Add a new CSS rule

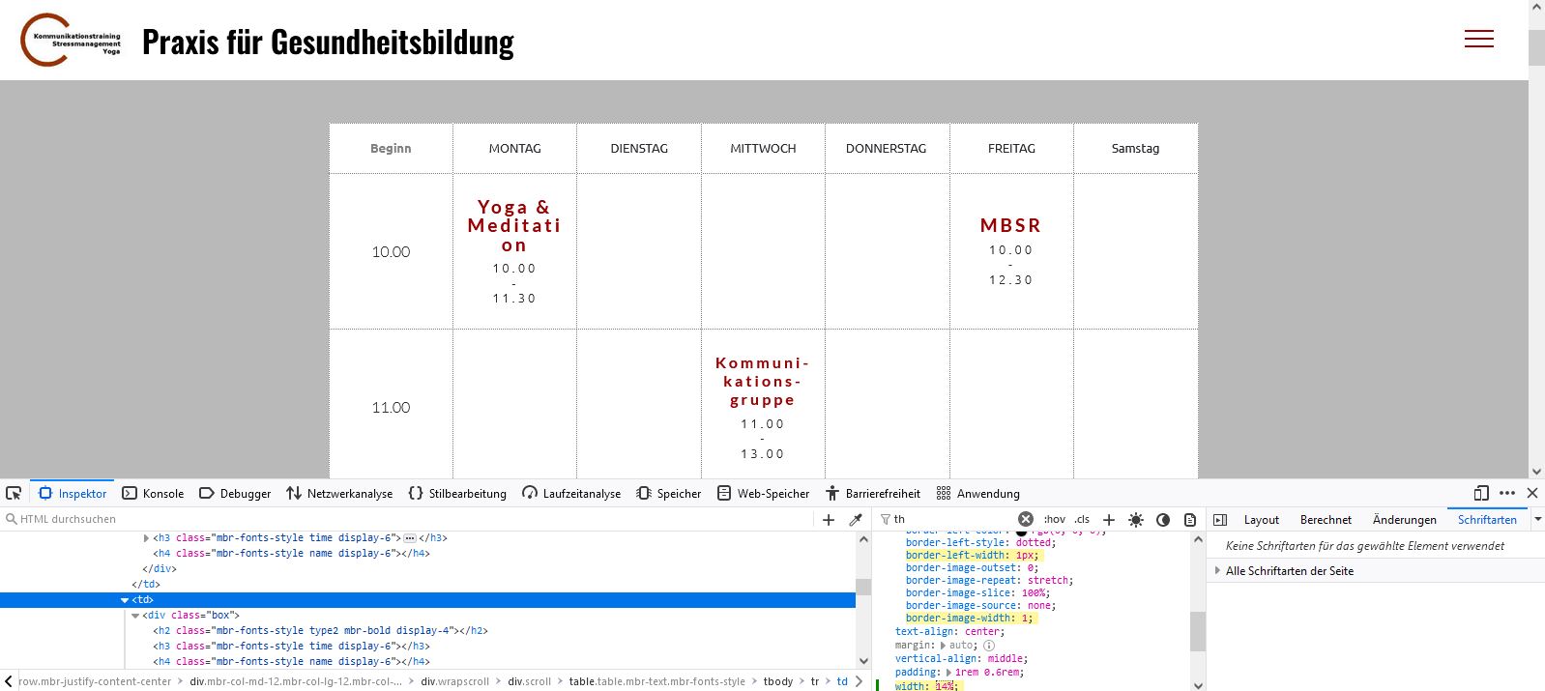1109,519
